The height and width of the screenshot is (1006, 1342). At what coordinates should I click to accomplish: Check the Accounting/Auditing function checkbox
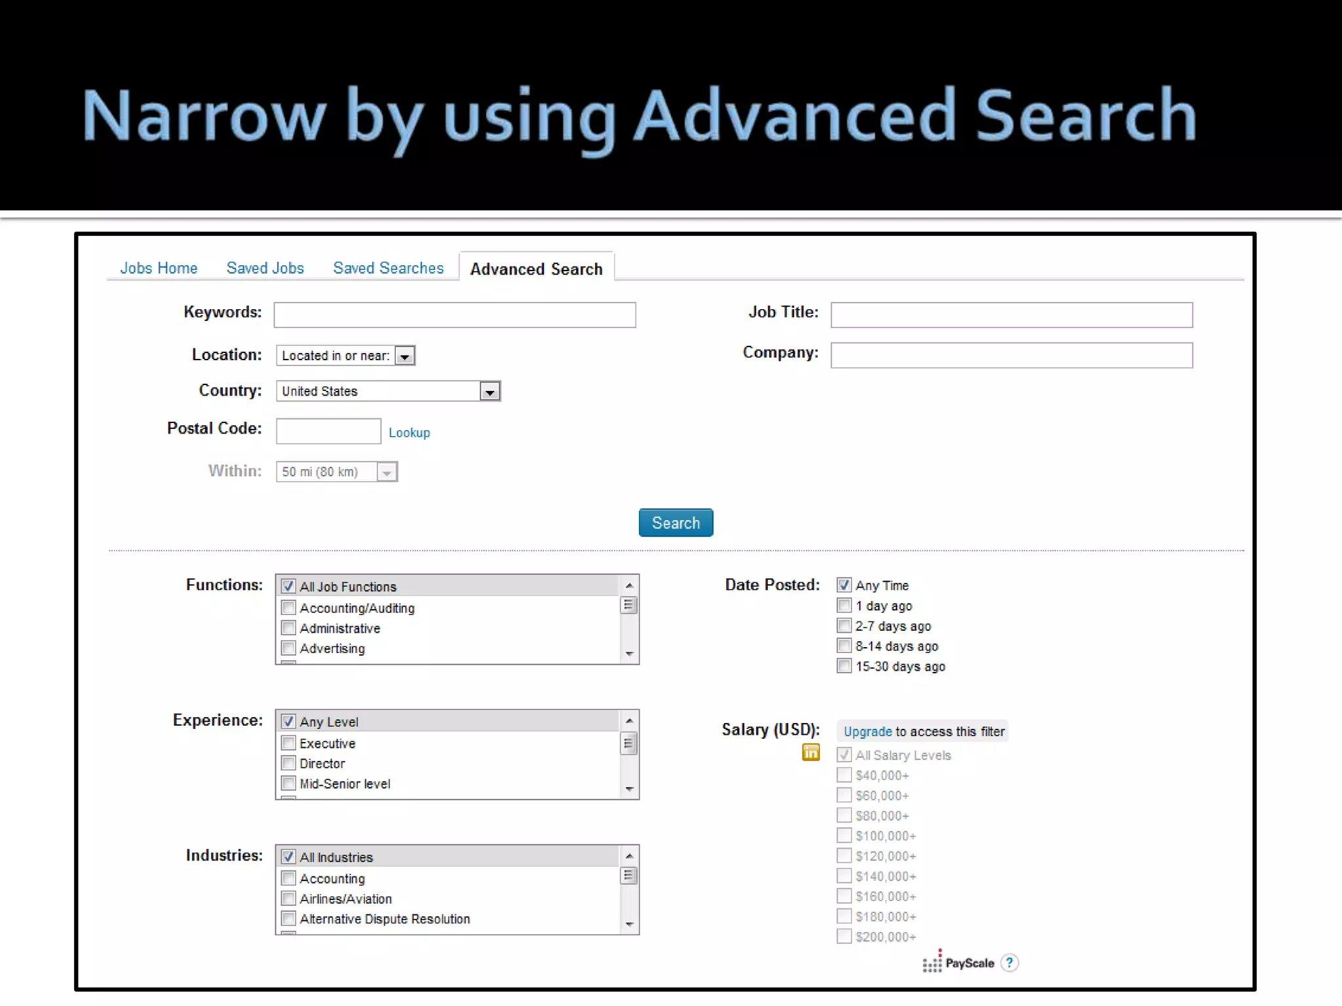point(288,608)
